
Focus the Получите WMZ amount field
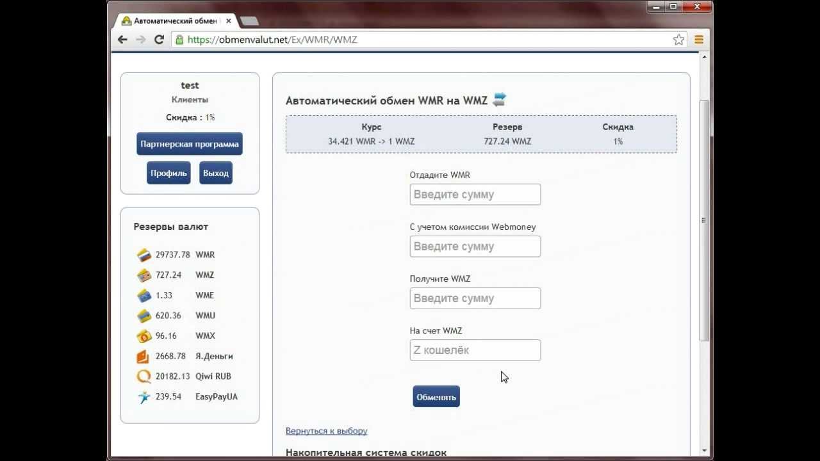pyautogui.click(x=475, y=298)
